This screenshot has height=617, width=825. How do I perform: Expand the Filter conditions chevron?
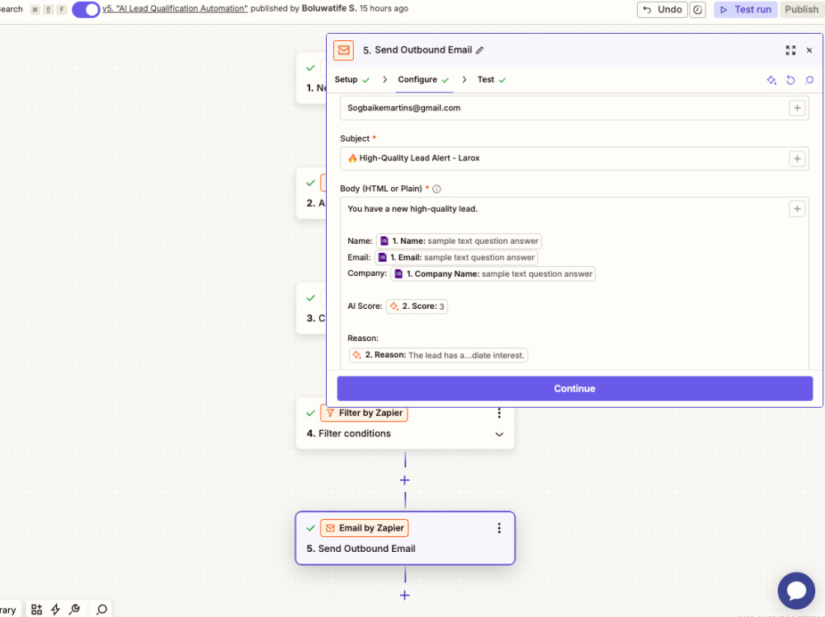click(x=499, y=434)
